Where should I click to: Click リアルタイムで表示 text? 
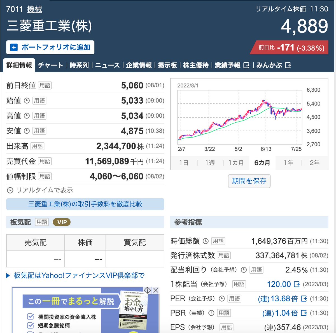pos(45,190)
